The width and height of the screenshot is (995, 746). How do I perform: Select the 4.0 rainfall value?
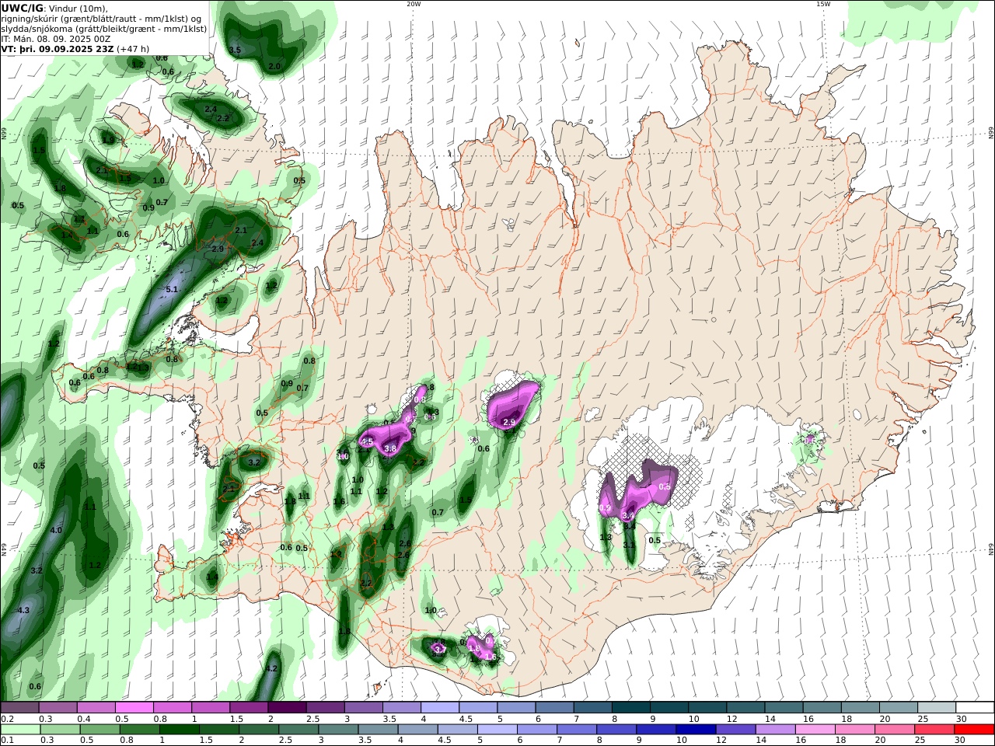point(56,530)
